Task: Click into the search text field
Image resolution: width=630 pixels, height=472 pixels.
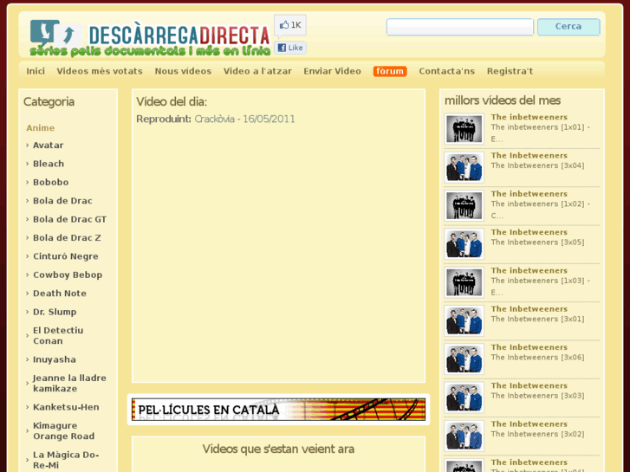Action: (460, 27)
